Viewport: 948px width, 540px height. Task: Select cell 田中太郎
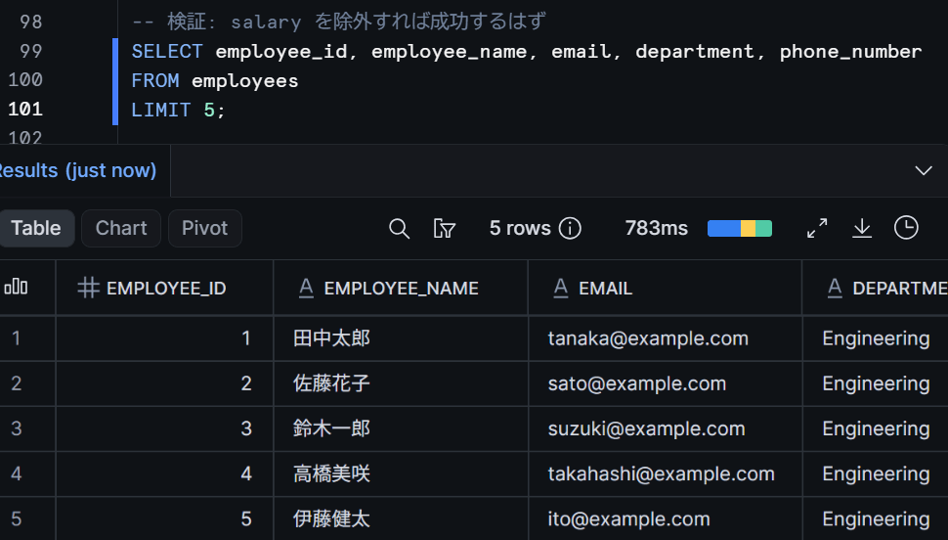tap(401, 338)
